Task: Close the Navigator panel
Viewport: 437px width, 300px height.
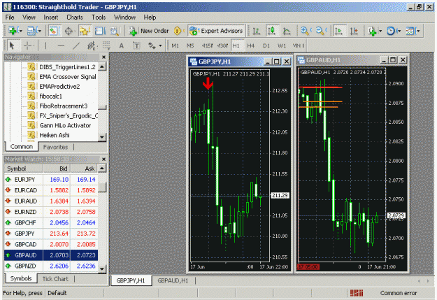Action: (x=103, y=57)
